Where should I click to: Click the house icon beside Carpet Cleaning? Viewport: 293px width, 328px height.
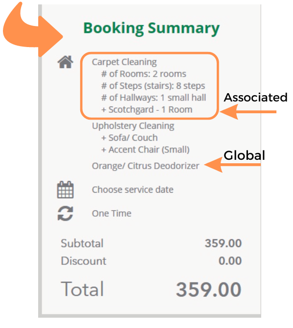[x=66, y=62]
